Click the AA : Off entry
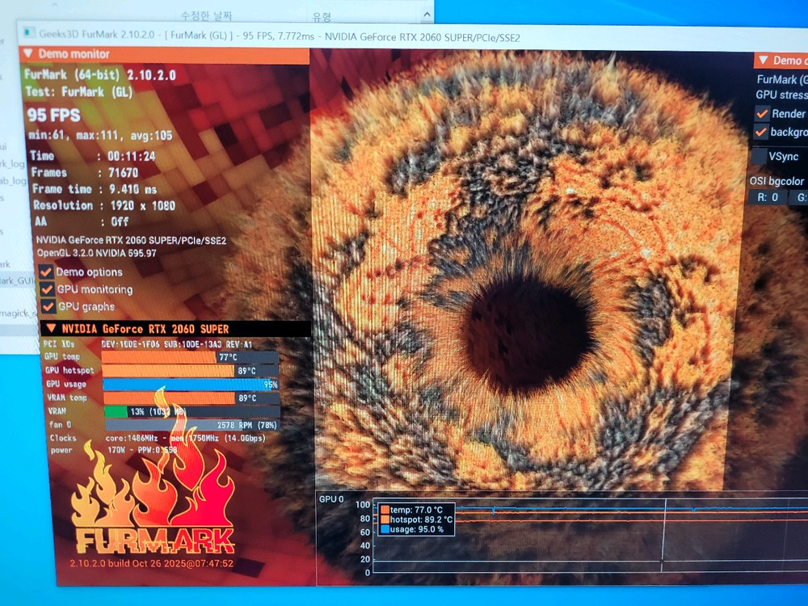Viewport: 808px width, 606px height. pyautogui.click(x=82, y=221)
